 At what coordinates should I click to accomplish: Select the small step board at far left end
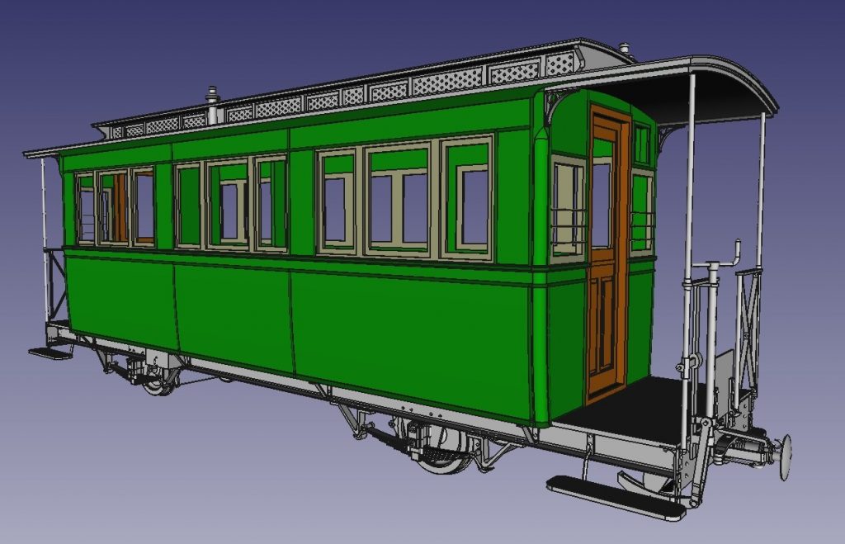pos(51,352)
